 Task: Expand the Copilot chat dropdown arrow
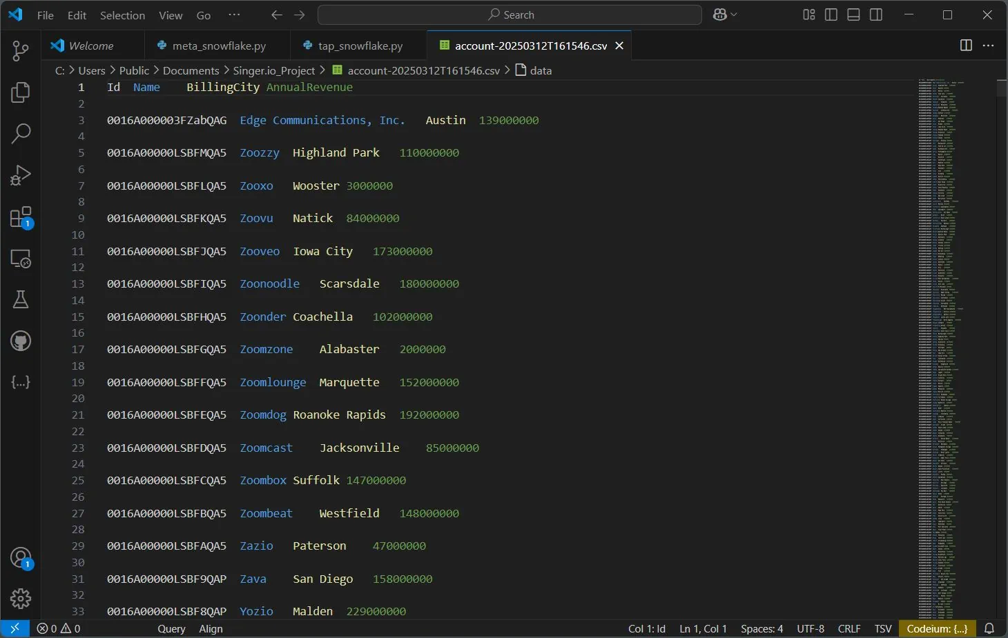tap(734, 15)
